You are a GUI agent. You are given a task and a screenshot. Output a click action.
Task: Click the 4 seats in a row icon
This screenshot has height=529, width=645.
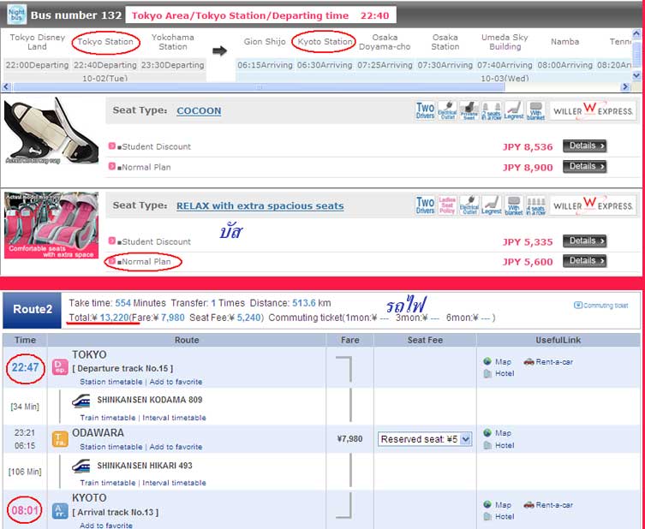pyautogui.click(x=535, y=205)
